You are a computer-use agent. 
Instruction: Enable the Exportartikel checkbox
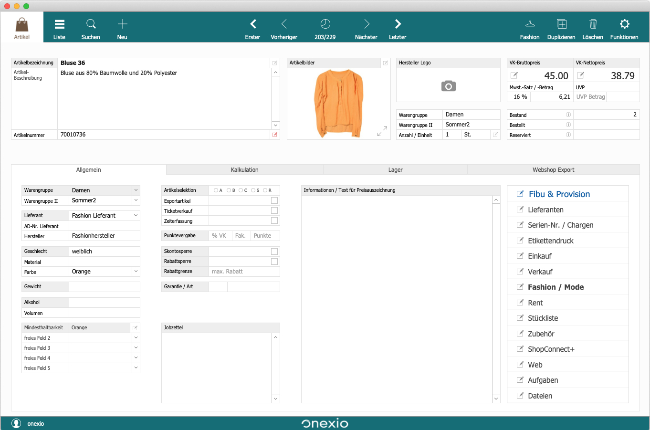pyautogui.click(x=274, y=201)
